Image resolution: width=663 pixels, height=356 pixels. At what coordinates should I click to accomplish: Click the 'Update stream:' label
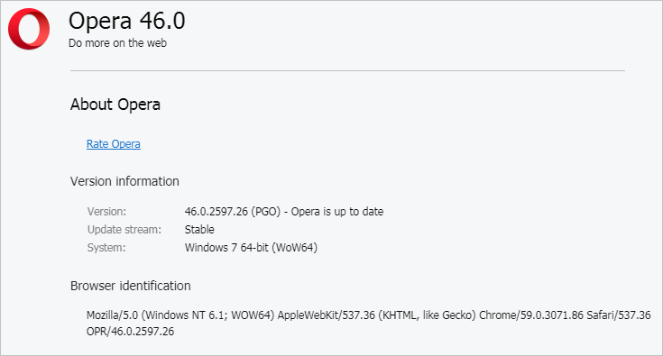tap(124, 230)
